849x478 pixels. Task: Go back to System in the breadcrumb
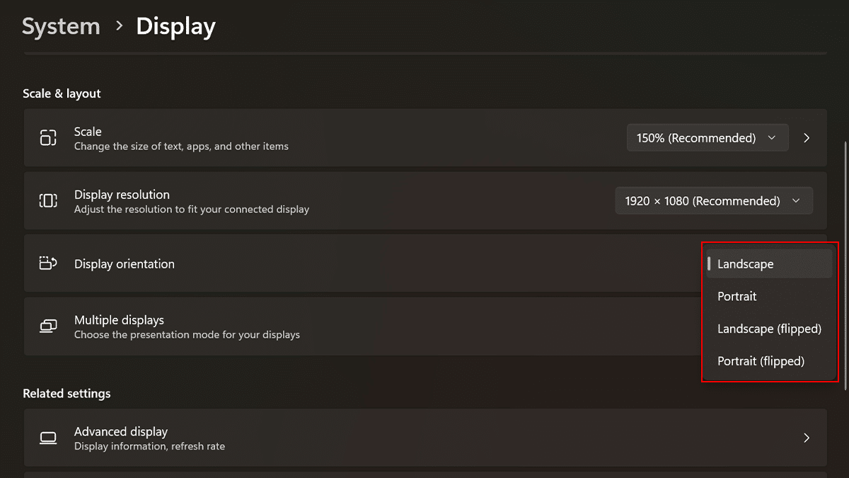point(61,27)
